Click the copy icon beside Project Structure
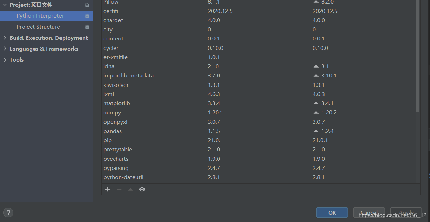 (x=86, y=27)
